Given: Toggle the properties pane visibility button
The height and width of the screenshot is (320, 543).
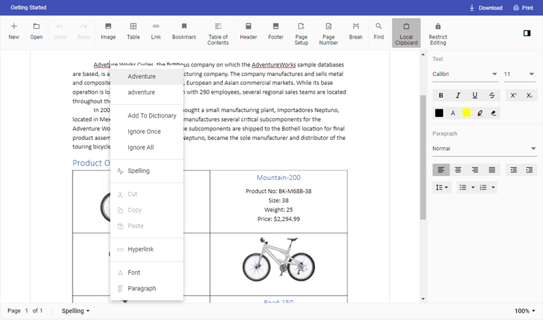Looking at the screenshot, I should coord(527,33).
